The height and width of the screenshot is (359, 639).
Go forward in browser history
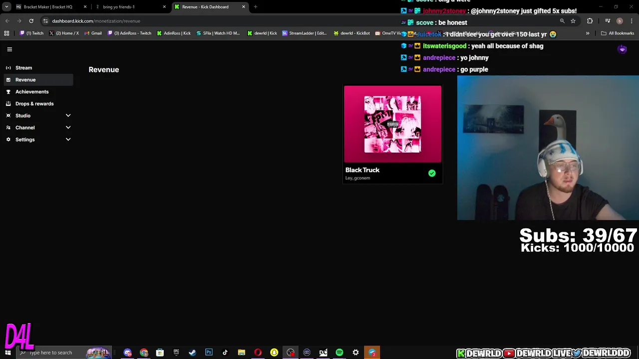[x=19, y=21]
